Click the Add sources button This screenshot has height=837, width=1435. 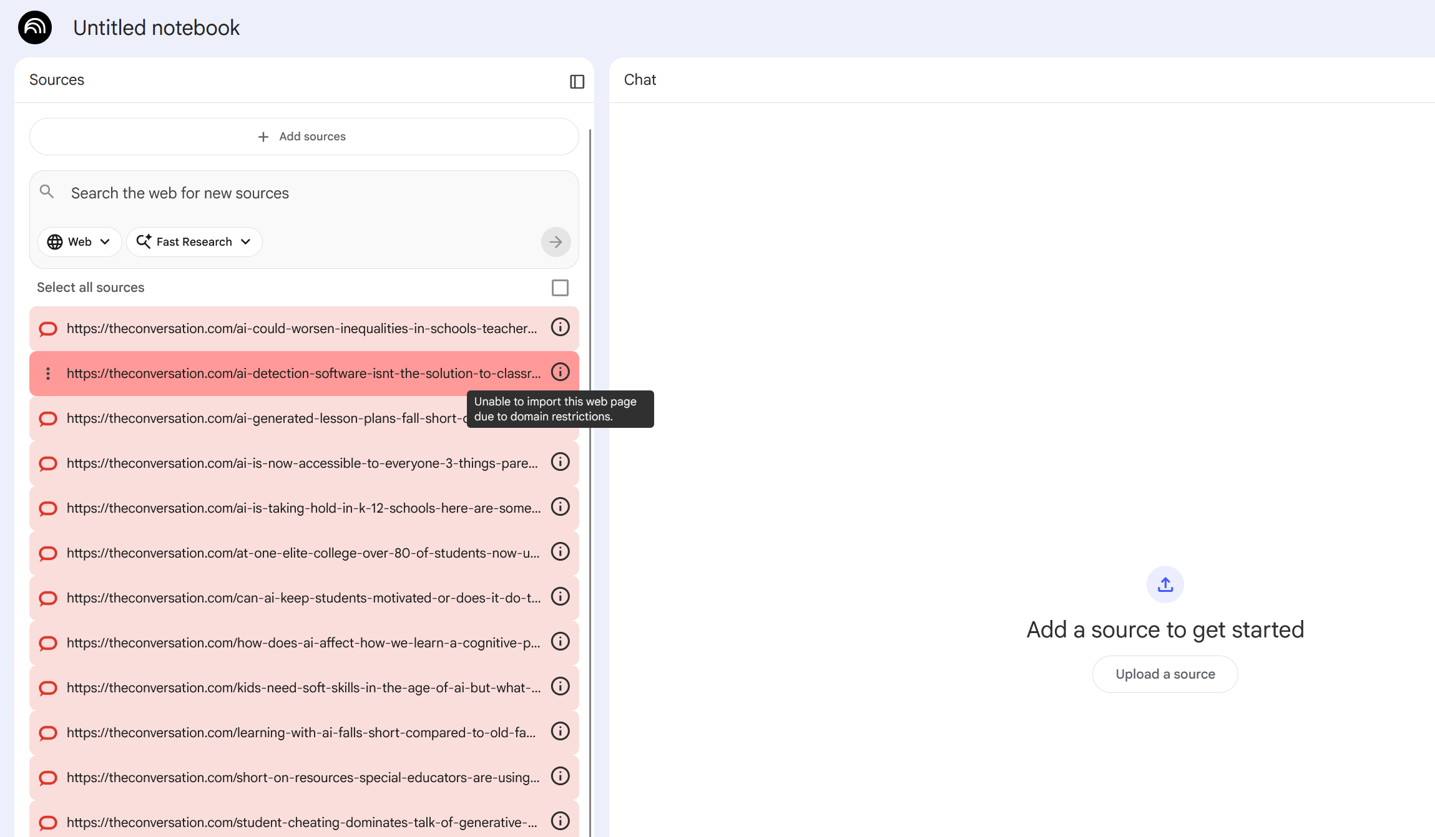pos(303,137)
